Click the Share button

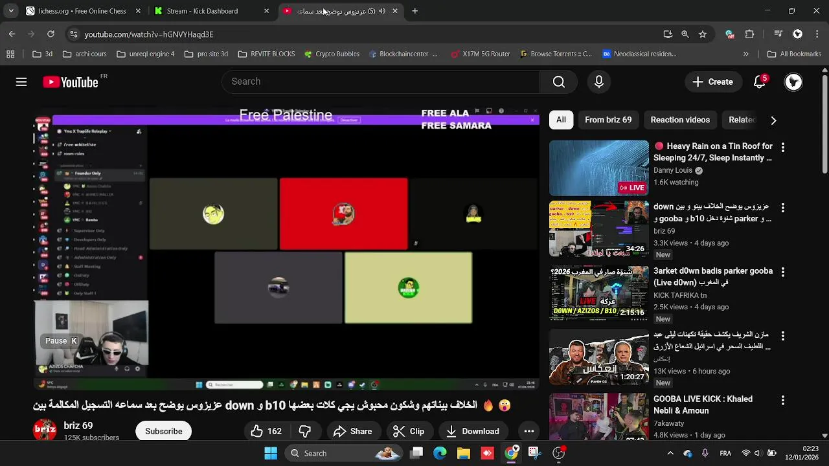352,431
